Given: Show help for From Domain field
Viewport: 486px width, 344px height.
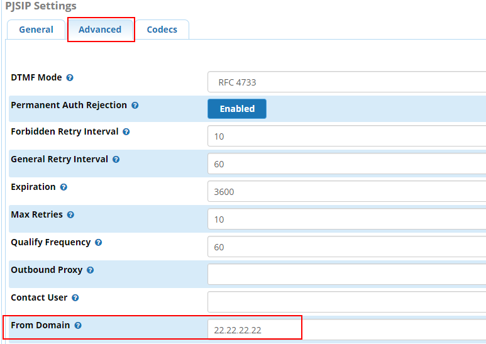Looking at the screenshot, I should (x=78, y=326).
